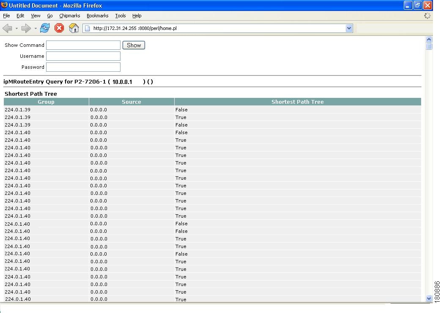Click inside the Show Command field

point(83,45)
